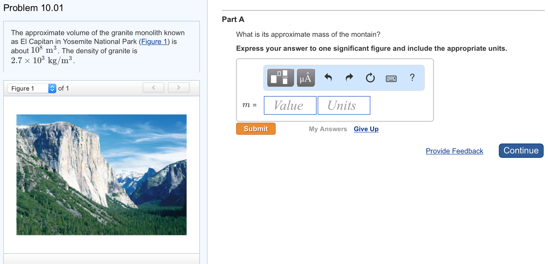Click the 'of 1' figure count text

[63, 88]
